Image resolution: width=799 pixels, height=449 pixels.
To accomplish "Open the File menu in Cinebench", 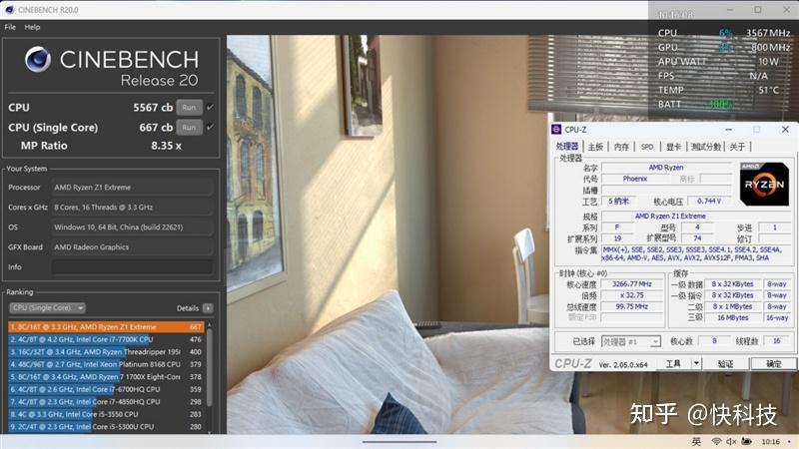I will click(x=10, y=27).
